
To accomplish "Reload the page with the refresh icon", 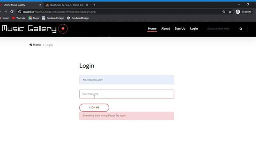I will (12, 12).
